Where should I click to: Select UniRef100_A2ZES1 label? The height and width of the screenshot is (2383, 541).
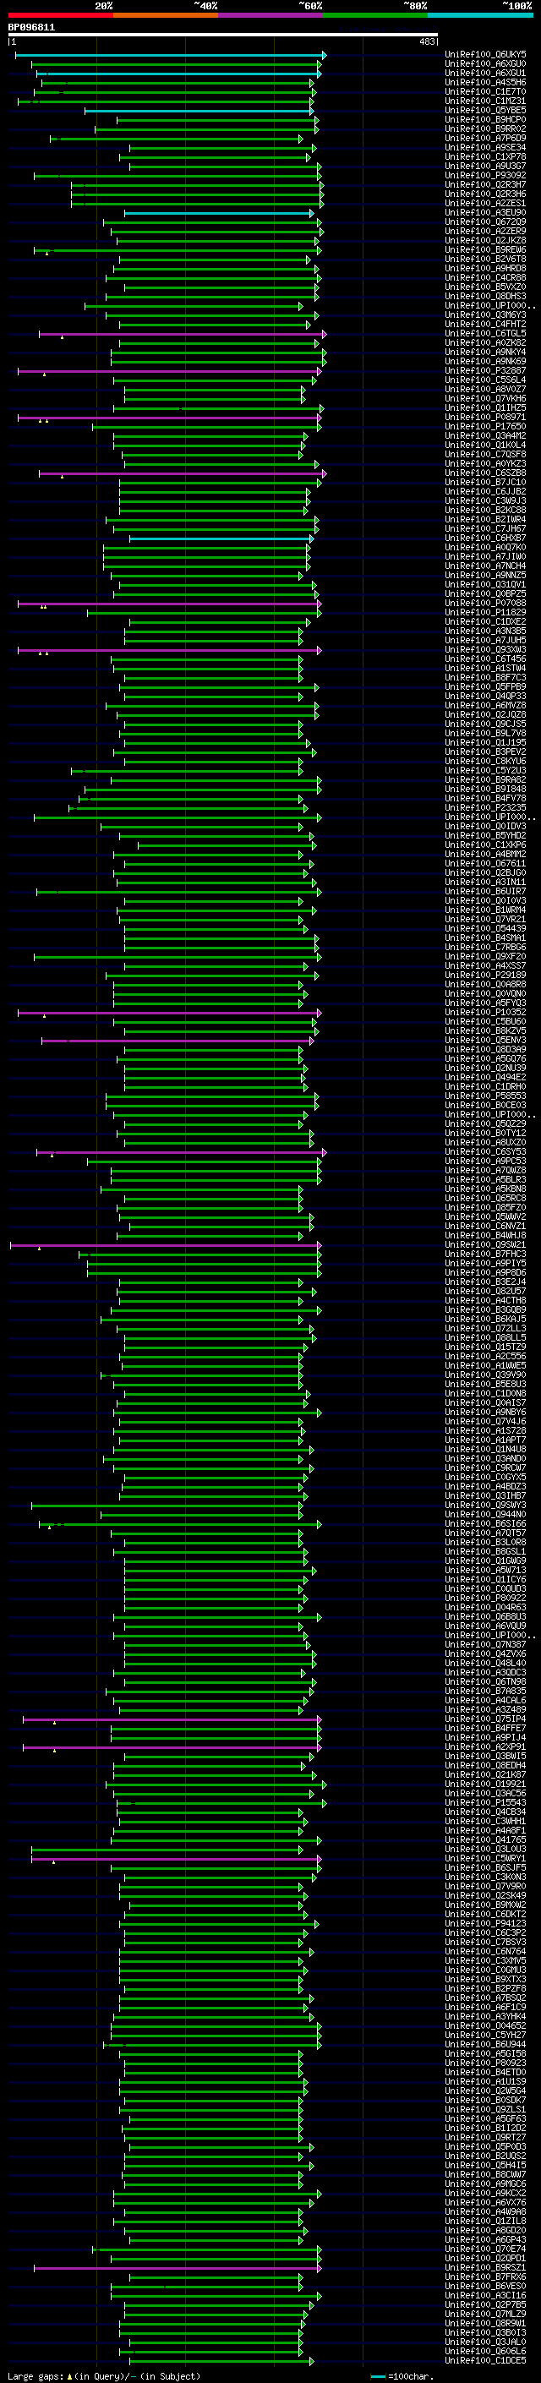(x=485, y=204)
